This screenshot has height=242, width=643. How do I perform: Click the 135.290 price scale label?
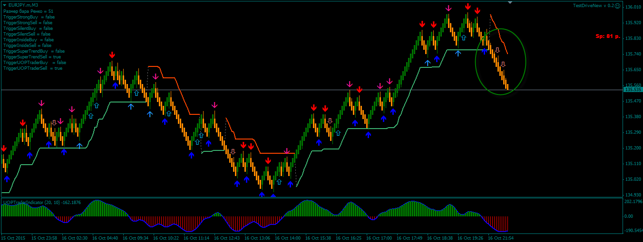click(x=633, y=132)
